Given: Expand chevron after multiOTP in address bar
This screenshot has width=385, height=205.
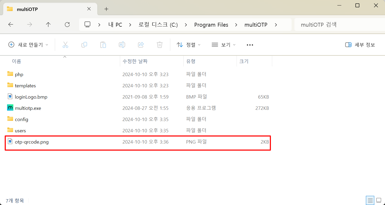Looking at the screenshot, I should point(276,25).
